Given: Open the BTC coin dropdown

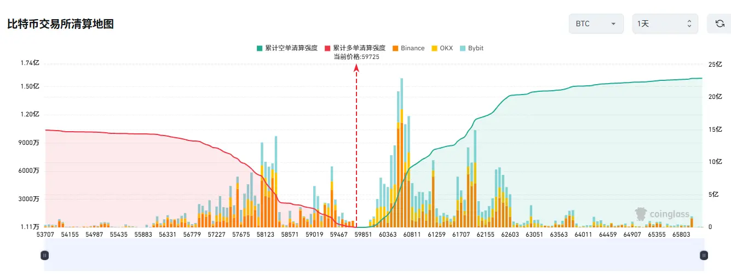Looking at the screenshot, I should point(596,24).
